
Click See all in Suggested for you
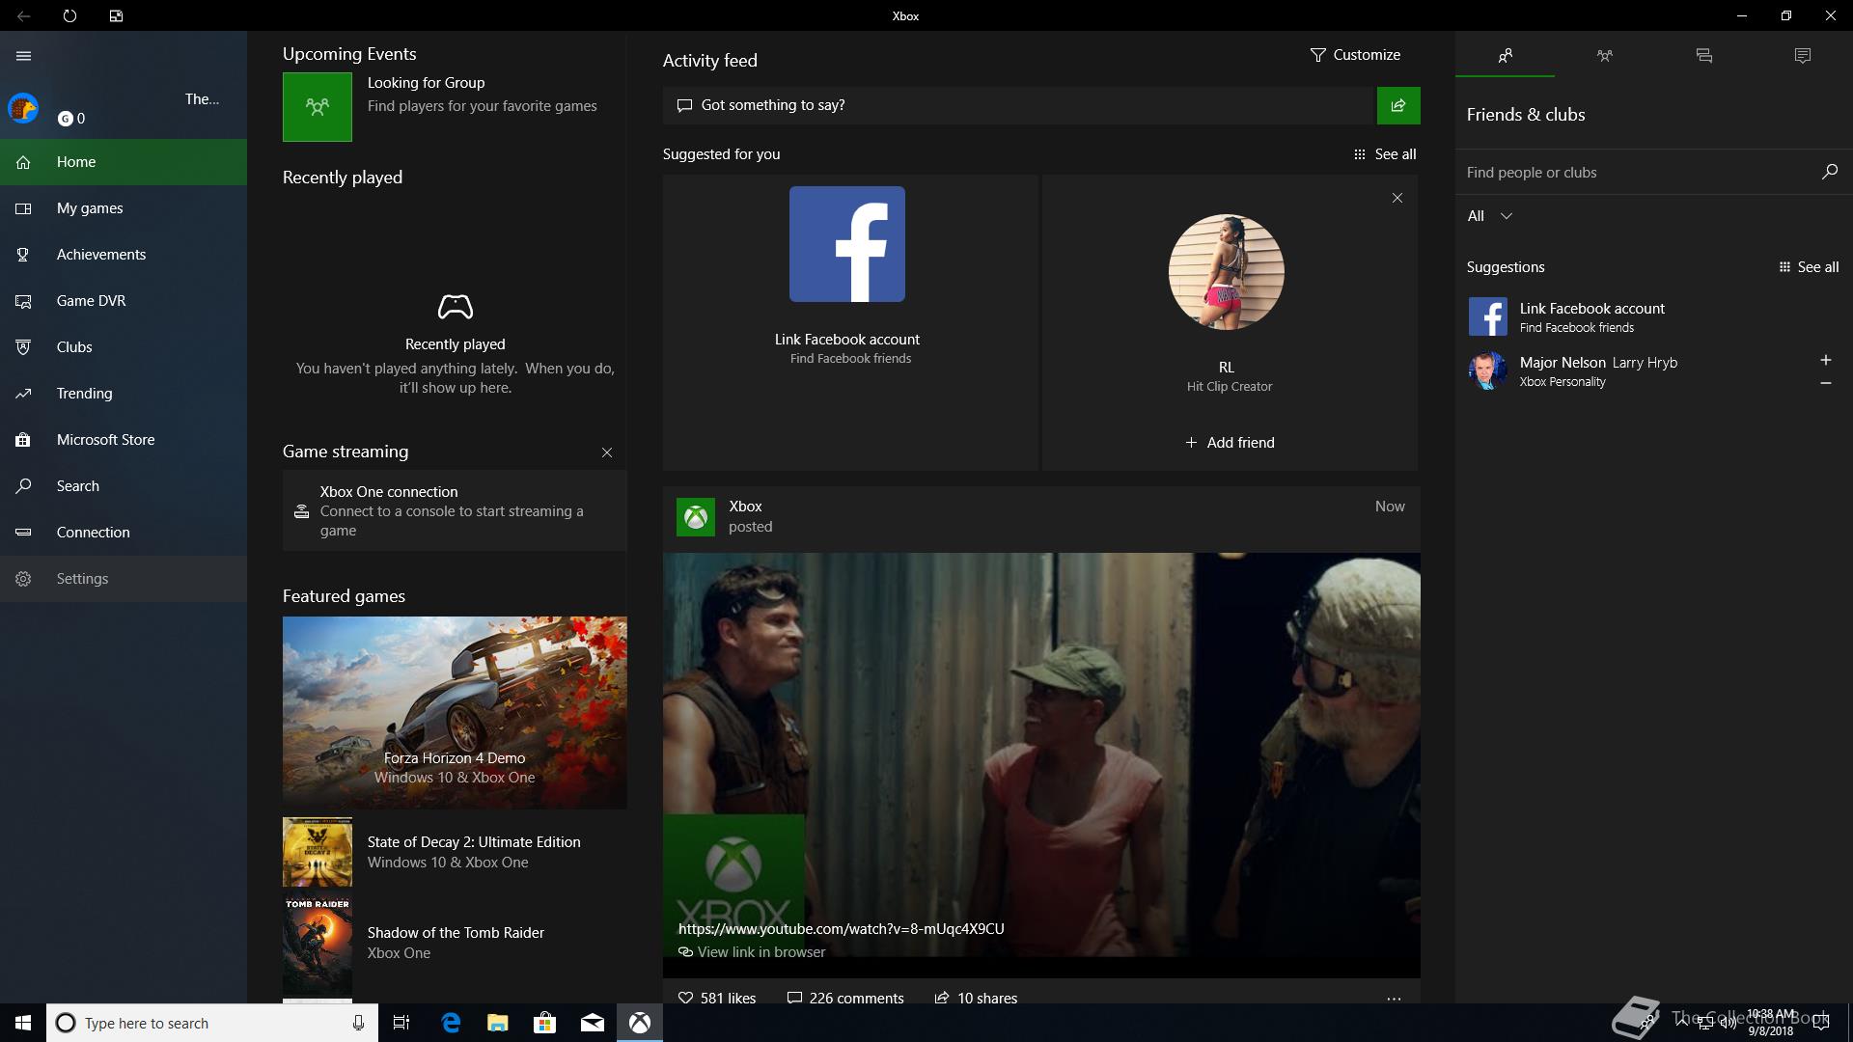(x=1385, y=154)
